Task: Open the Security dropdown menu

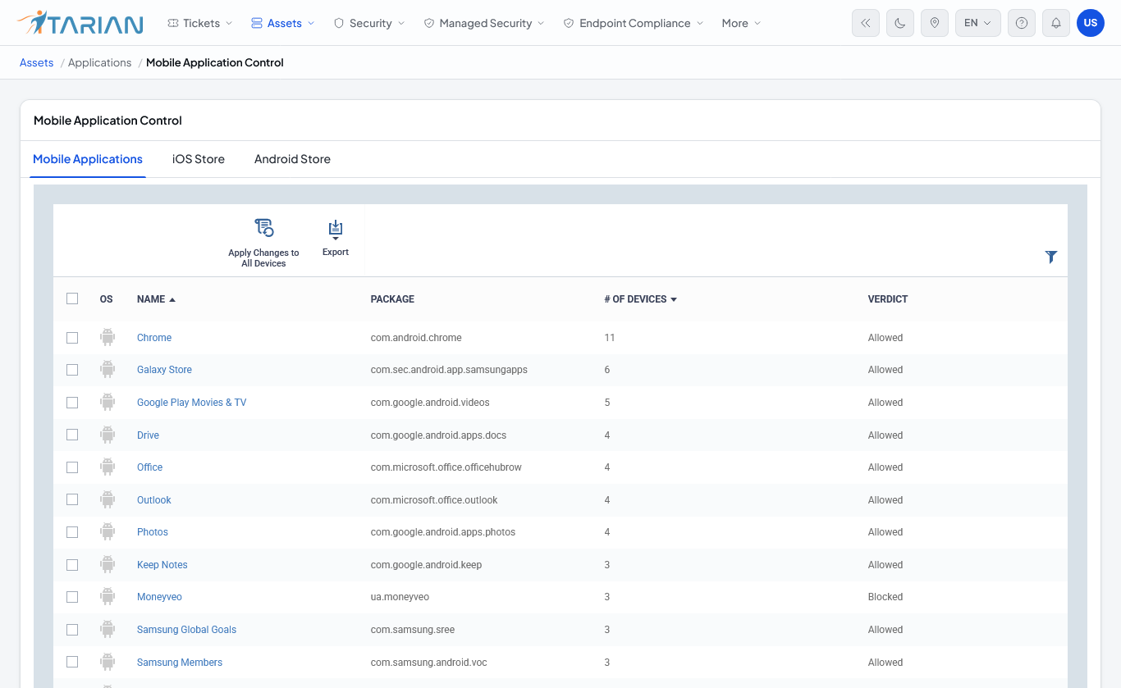Action: point(368,23)
